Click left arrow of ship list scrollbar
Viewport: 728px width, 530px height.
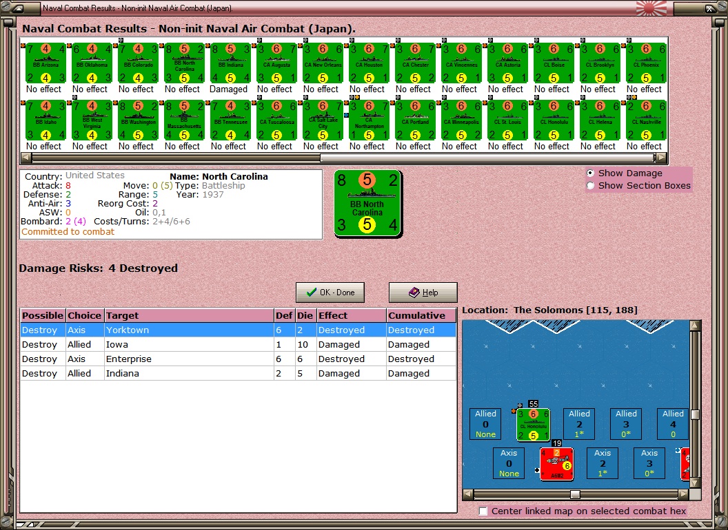pyautogui.click(x=26, y=158)
